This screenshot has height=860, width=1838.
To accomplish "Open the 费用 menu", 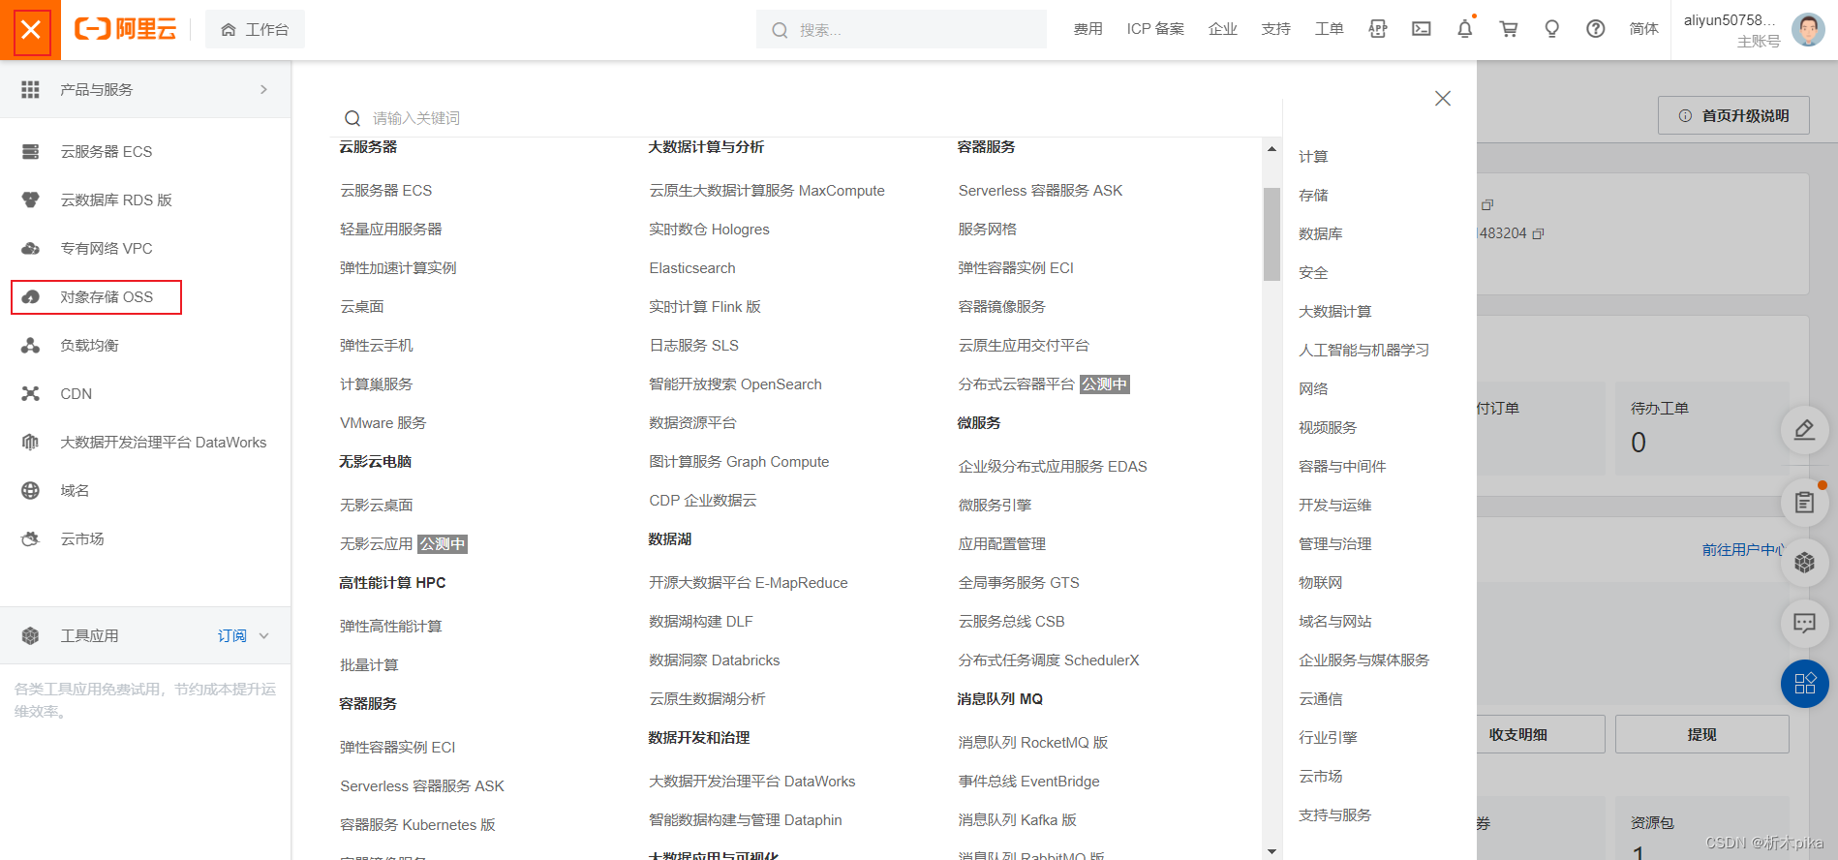I will click(x=1087, y=29).
